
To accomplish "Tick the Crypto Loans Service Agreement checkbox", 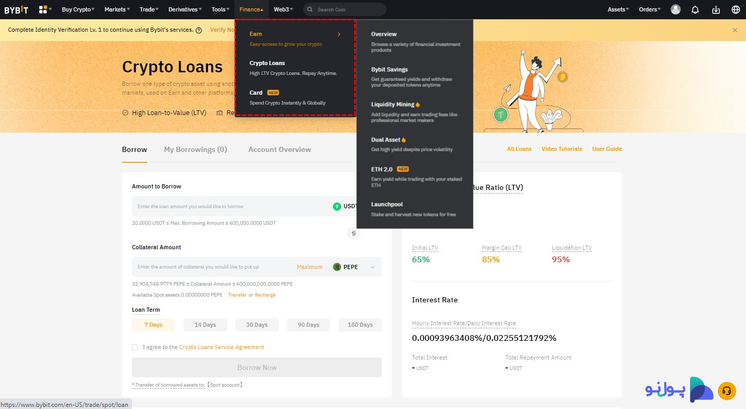I will (x=135, y=347).
